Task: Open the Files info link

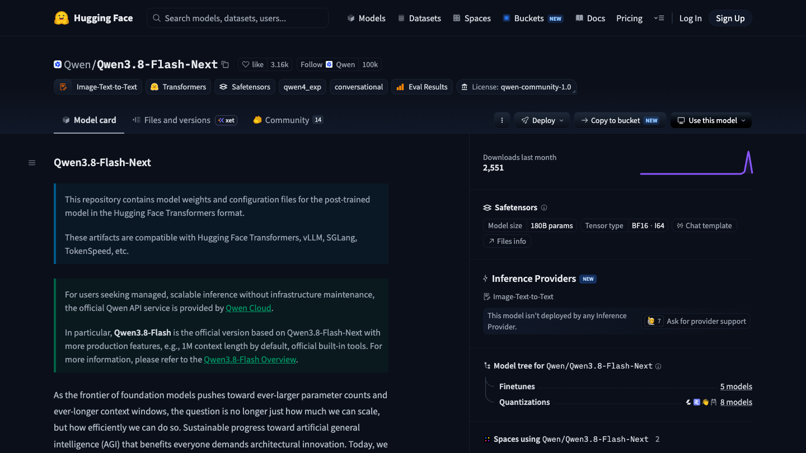Action: 507,241
